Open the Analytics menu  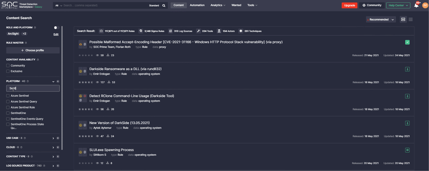pyautogui.click(x=218, y=5)
